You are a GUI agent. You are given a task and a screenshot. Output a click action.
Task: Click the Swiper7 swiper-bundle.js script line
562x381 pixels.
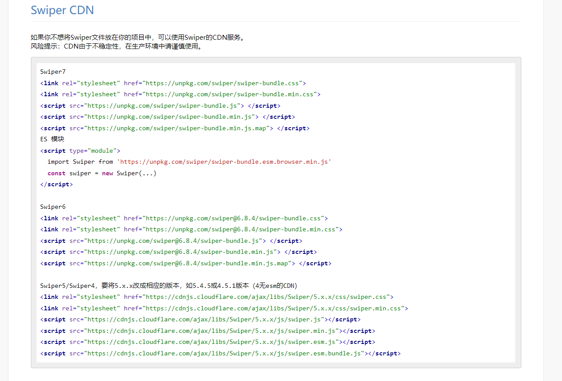[x=160, y=106]
